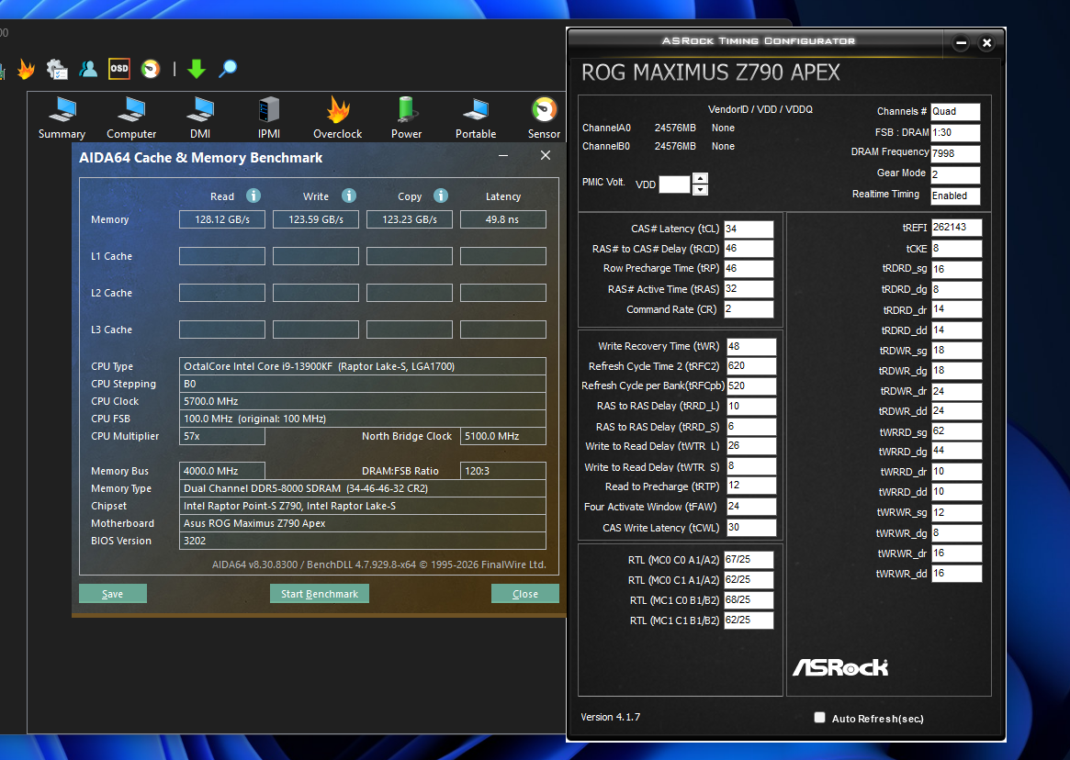The image size is (1070, 760).
Task: Click the tREFI value field
Action: (956, 228)
